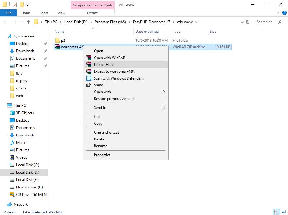Choose Create shortcut option
Image resolution: width=288 pixels, height=215 pixels.
click(126, 132)
